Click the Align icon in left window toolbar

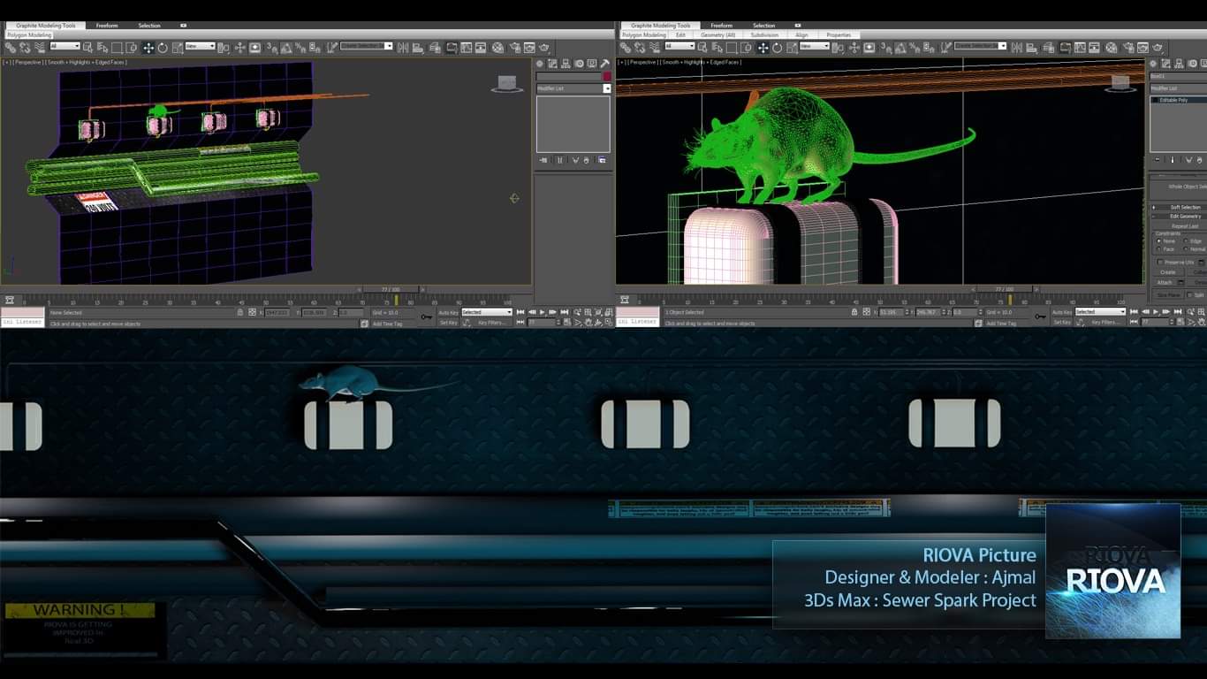tap(417, 48)
